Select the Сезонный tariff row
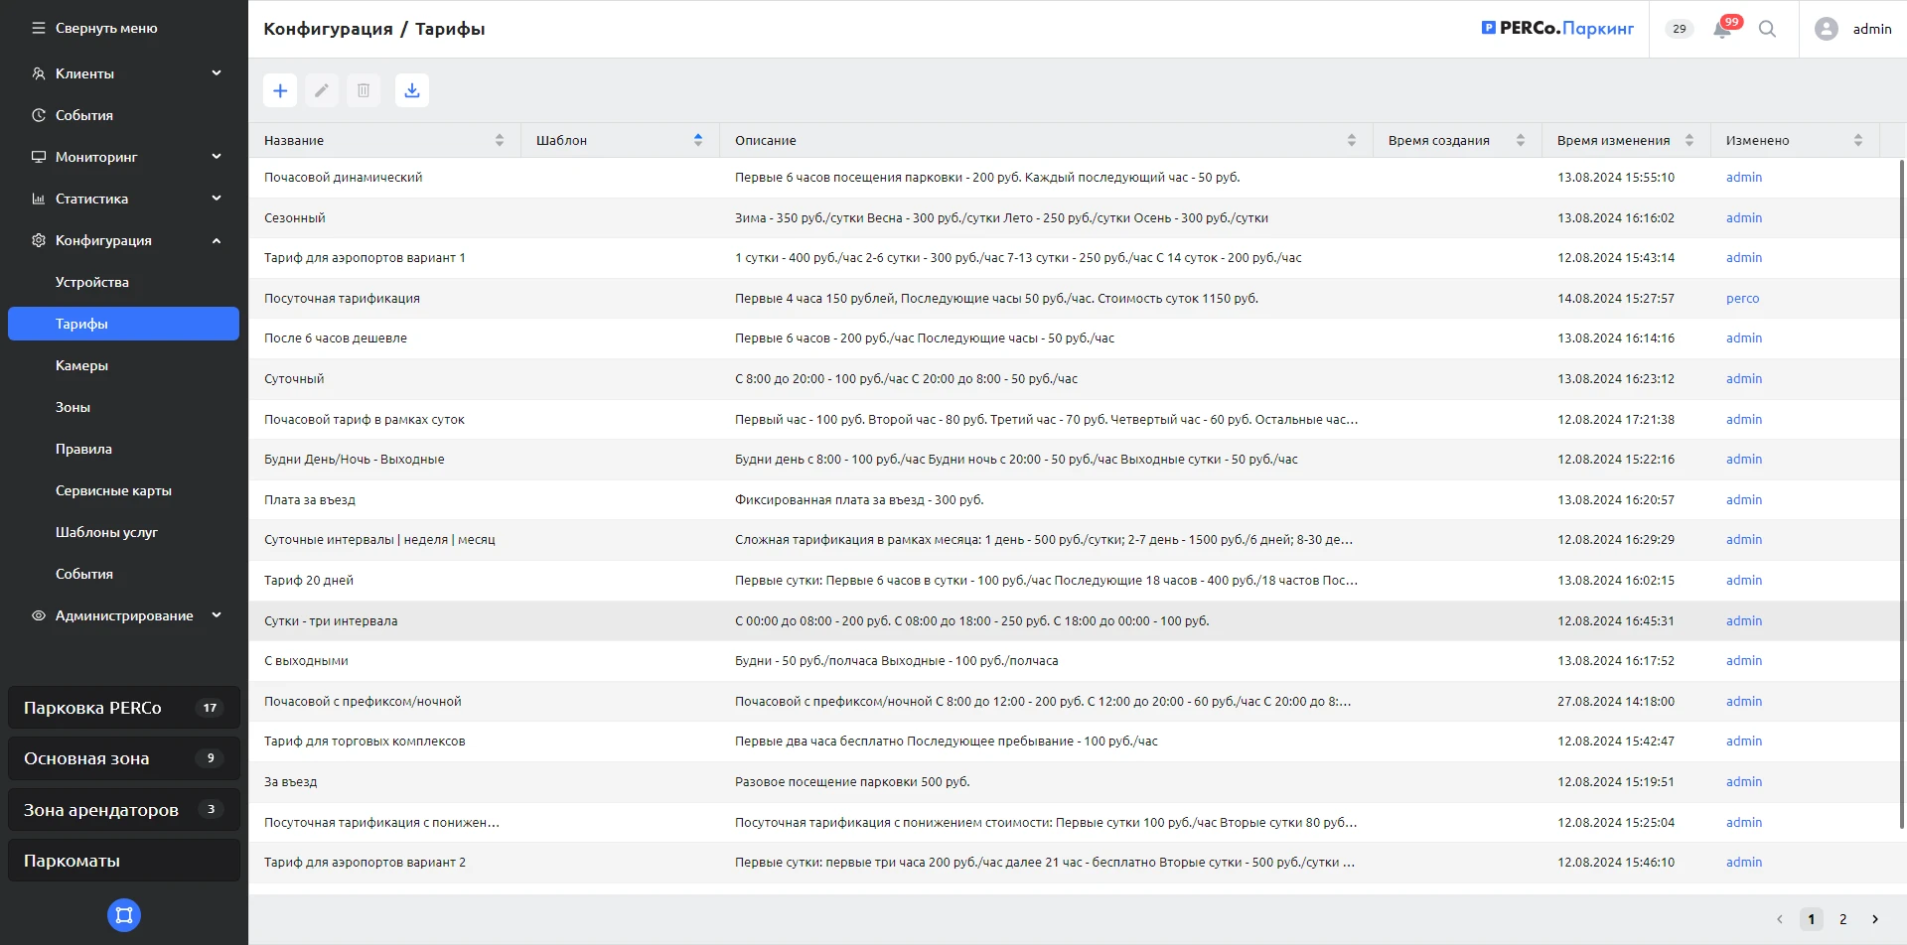 (295, 217)
